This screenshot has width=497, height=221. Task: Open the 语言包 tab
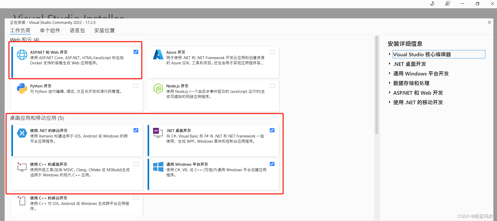[77, 31]
